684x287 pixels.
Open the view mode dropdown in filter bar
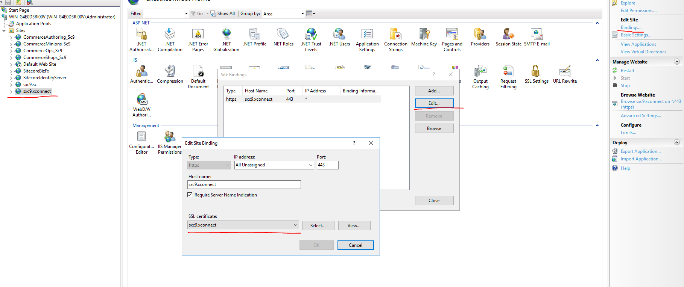tap(310, 14)
